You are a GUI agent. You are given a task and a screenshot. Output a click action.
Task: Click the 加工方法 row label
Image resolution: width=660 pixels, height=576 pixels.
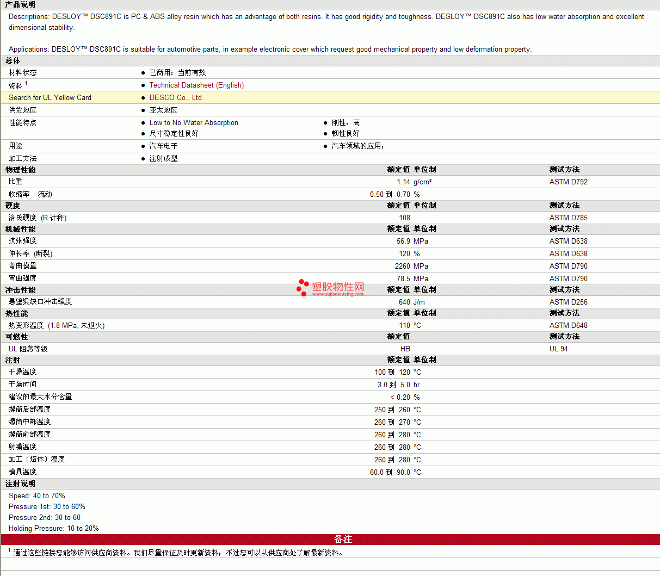pos(23,158)
